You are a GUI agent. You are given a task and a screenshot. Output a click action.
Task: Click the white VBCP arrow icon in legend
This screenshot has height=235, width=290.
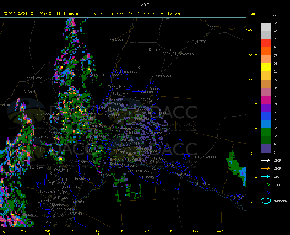pyautogui.click(x=266, y=160)
